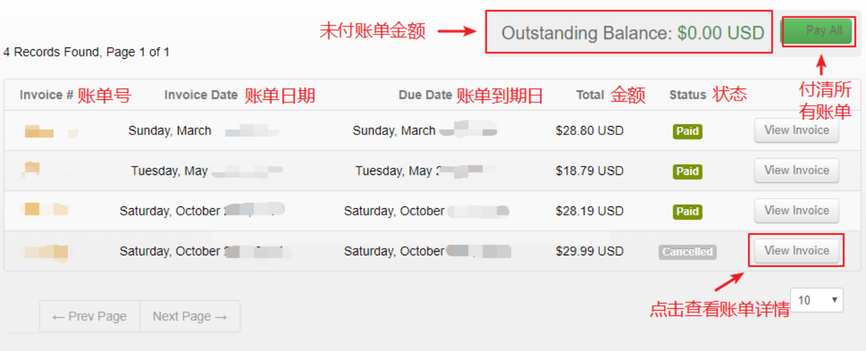Sort by the Due Date column header
The width and height of the screenshot is (866, 351).
425,95
